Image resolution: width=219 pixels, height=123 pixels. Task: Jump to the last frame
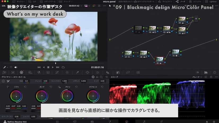click(x=58, y=67)
